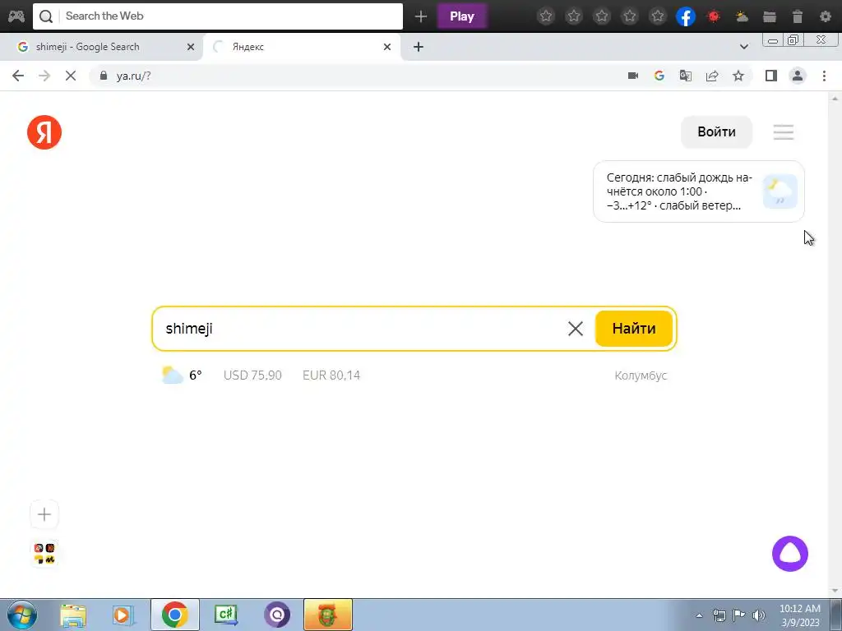
Task: Click the red ladybug icon
Action: coord(714,16)
